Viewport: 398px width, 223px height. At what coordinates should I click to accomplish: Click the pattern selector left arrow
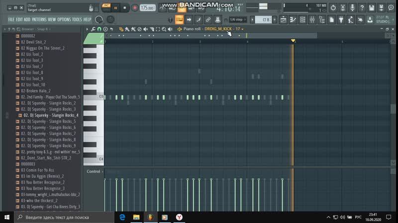pos(252,19)
